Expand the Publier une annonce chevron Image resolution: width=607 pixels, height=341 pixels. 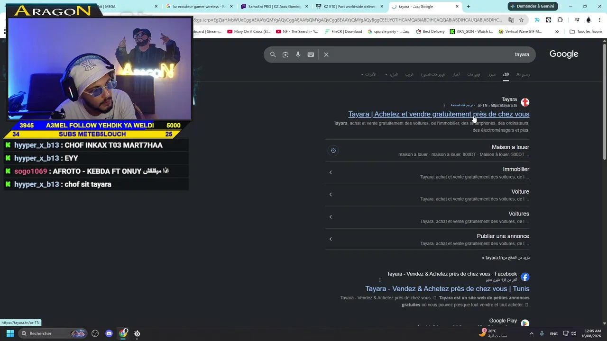pos(331,239)
